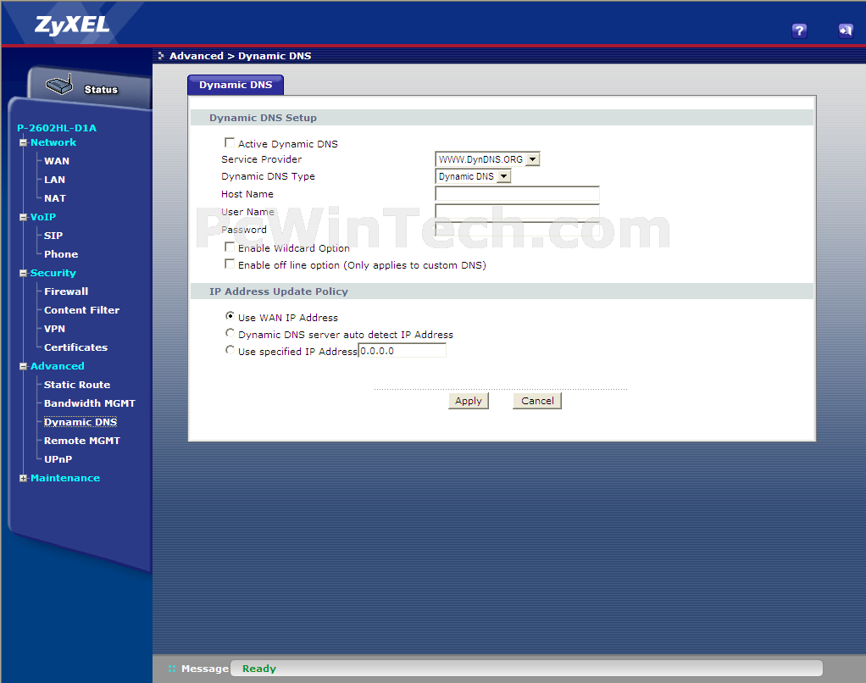This screenshot has width=866, height=683.
Task: Click the Advanced > Dynamic DNS breadcrumb
Action: coord(241,56)
